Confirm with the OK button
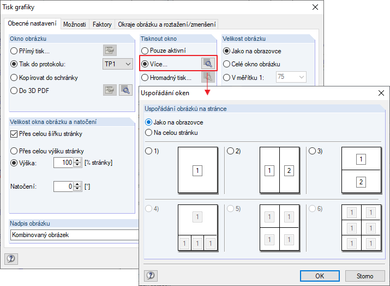 coord(321,276)
